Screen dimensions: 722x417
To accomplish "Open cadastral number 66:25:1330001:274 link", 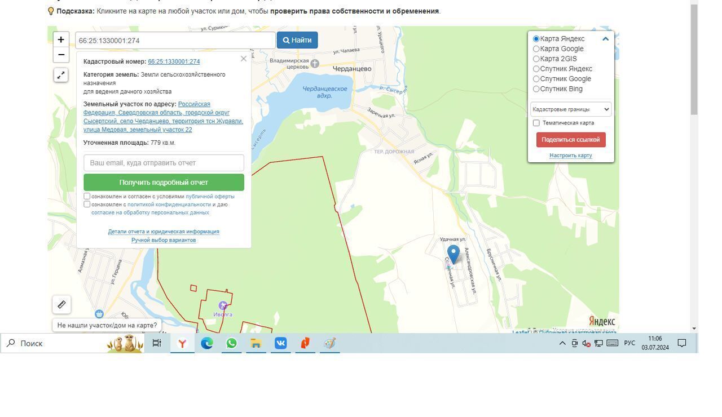I will coord(174,61).
